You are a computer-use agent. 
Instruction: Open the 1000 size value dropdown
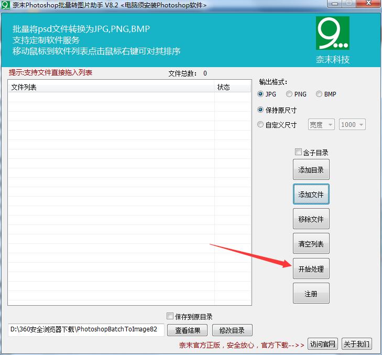tap(352, 125)
